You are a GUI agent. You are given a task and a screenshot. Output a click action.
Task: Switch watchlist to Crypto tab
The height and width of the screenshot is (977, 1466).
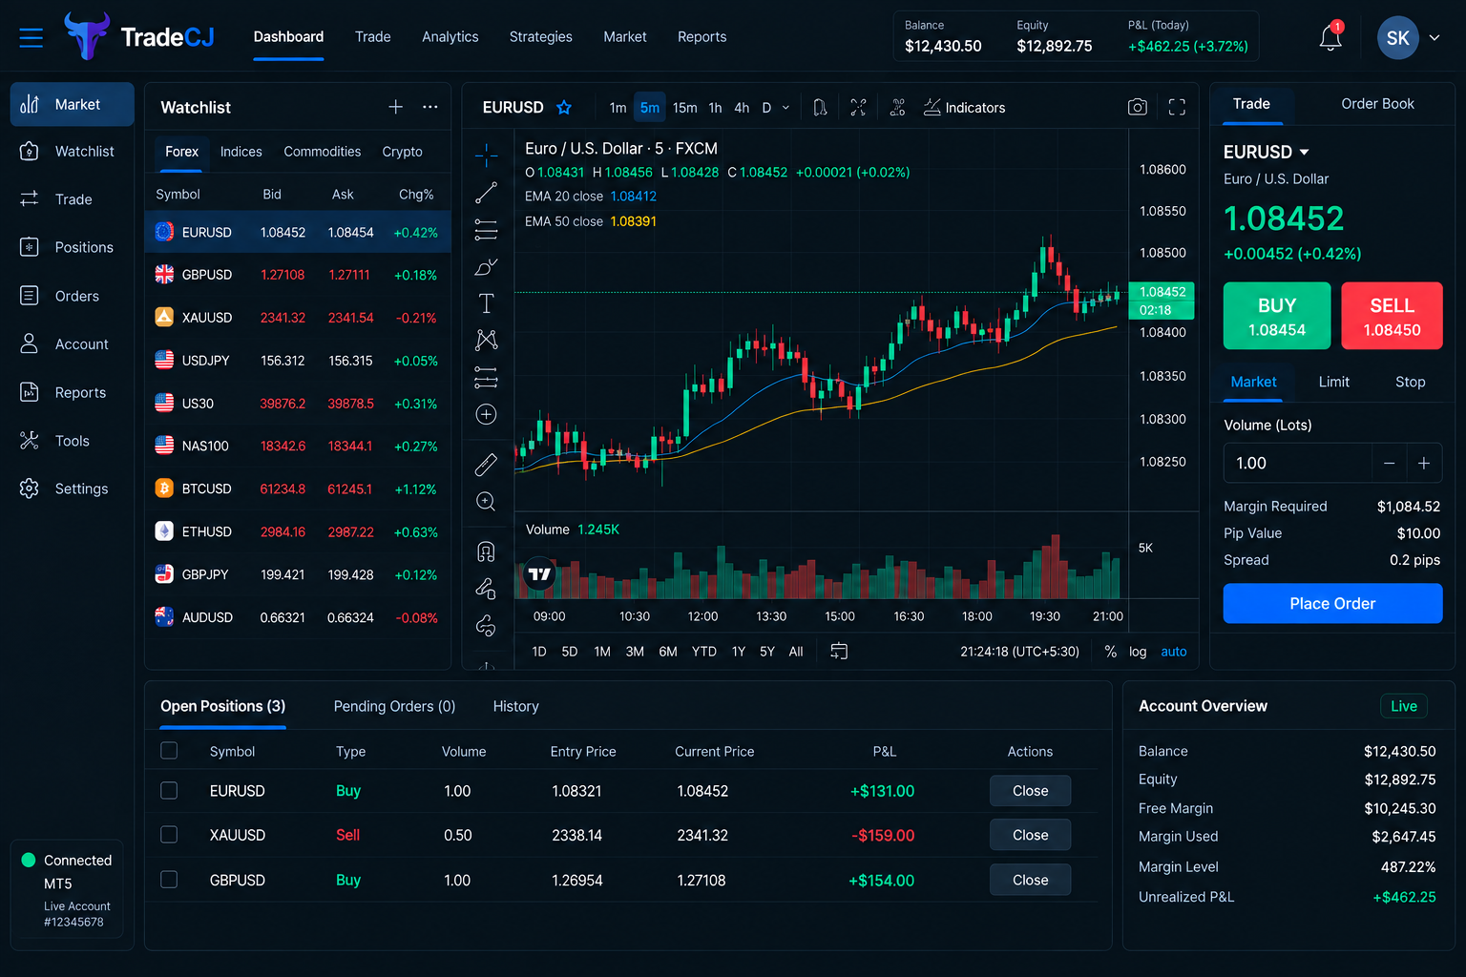402,152
